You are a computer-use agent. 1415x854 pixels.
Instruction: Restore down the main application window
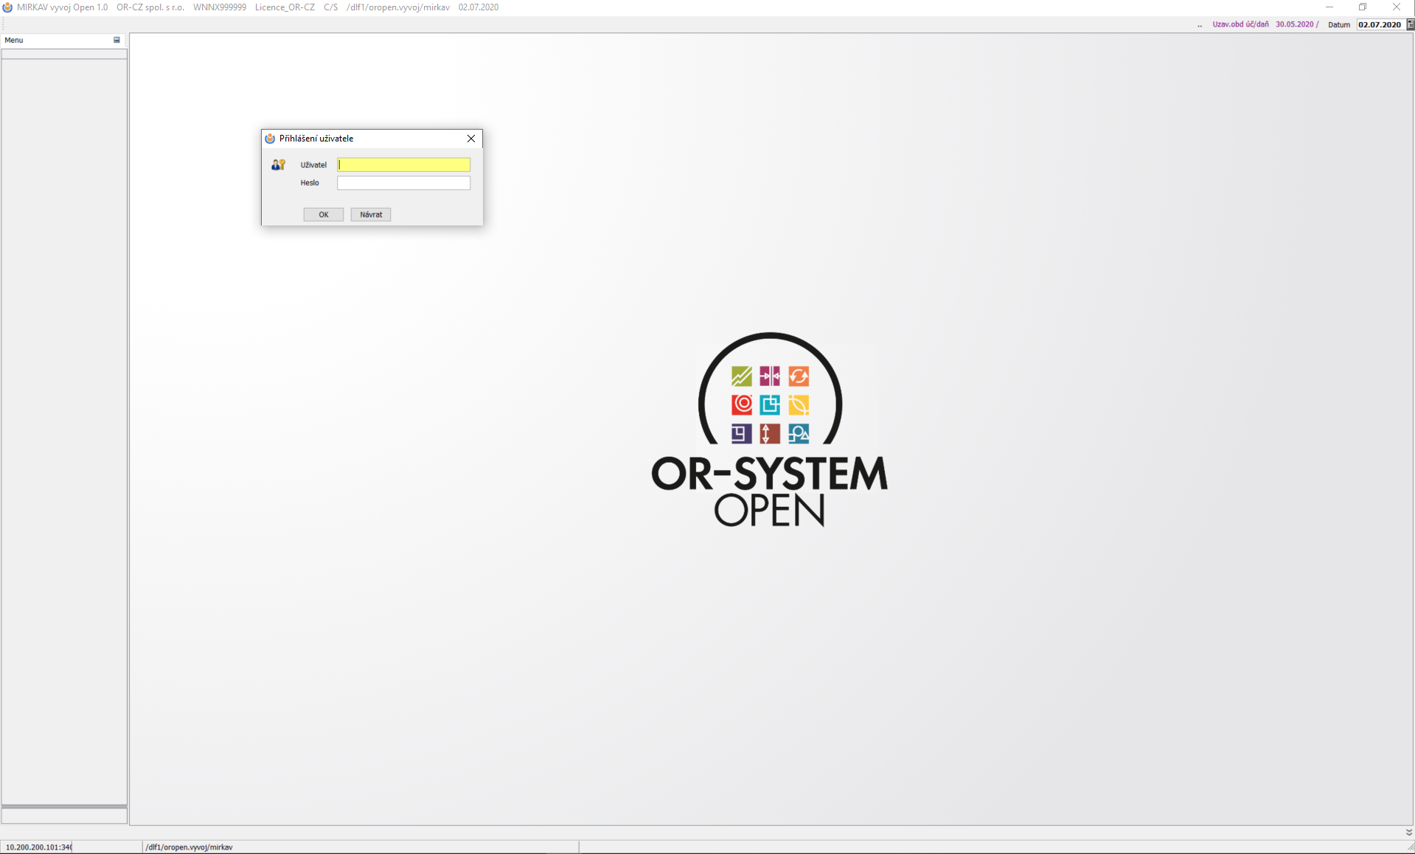[1363, 7]
